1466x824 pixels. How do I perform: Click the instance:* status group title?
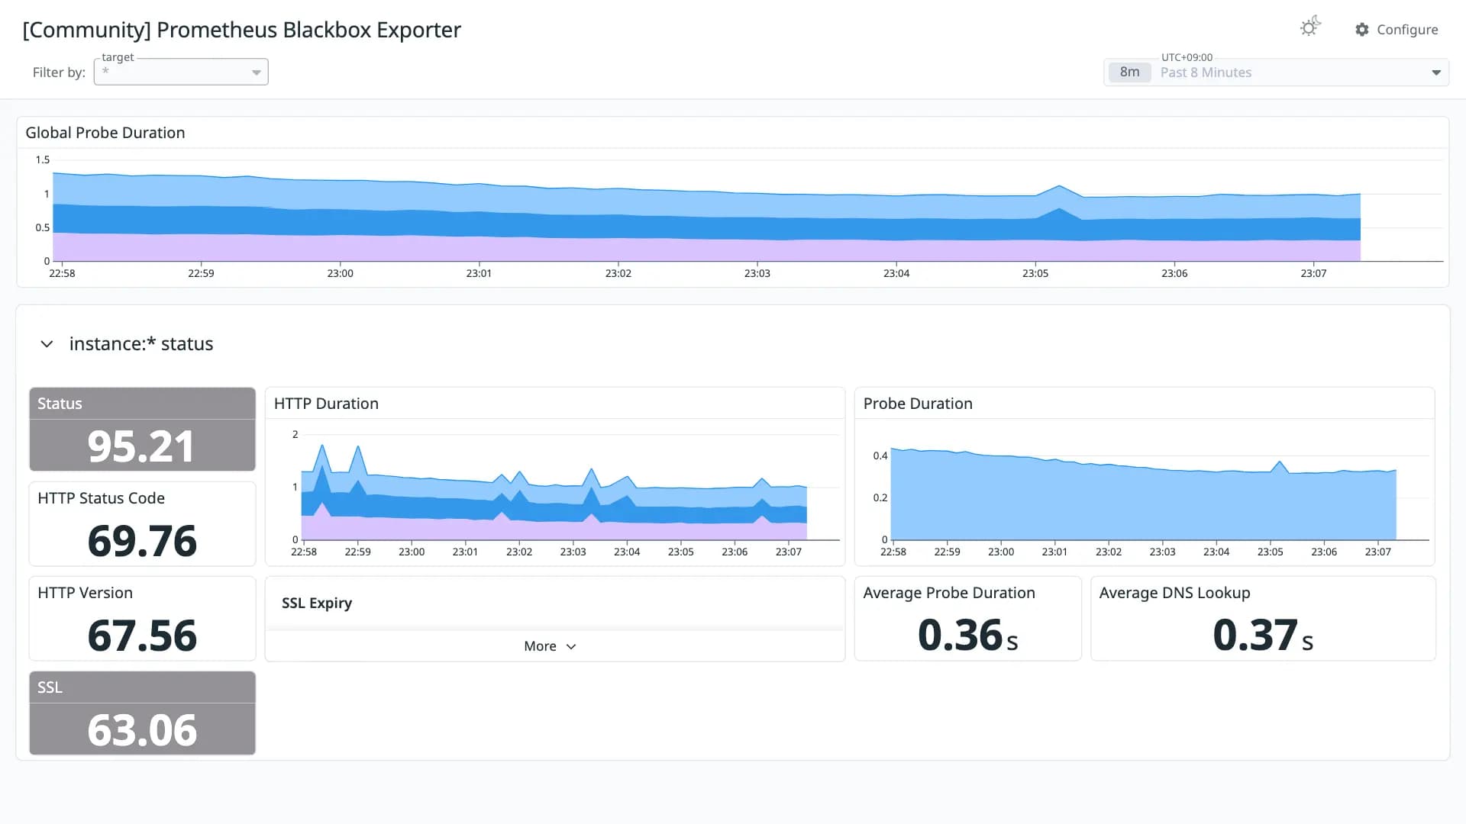(141, 344)
